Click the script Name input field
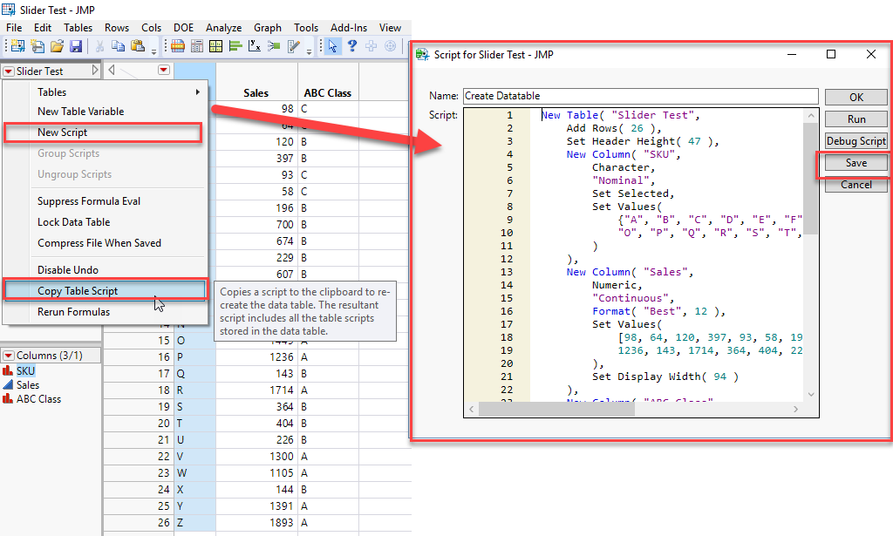Screen dimensions: 893x536 pyautogui.click(x=640, y=96)
